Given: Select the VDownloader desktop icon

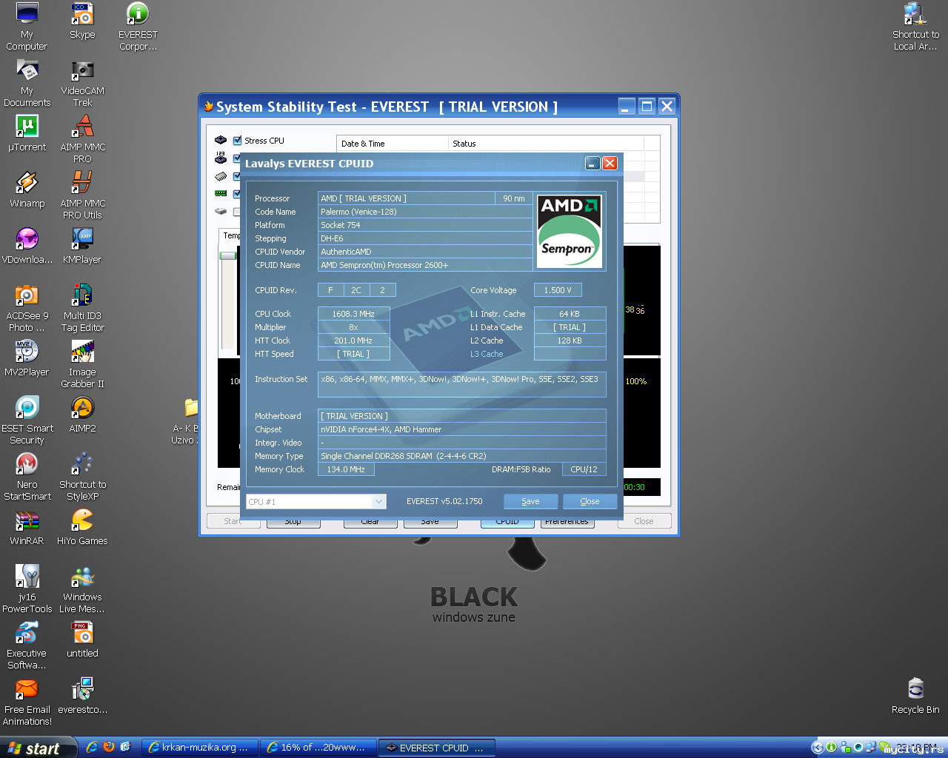Looking at the screenshot, I should pyautogui.click(x=27, y=246).
